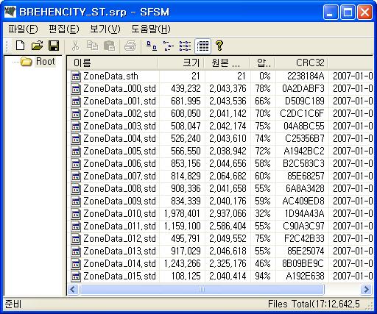Select file name ZoneData_005.std

[119, 151]
